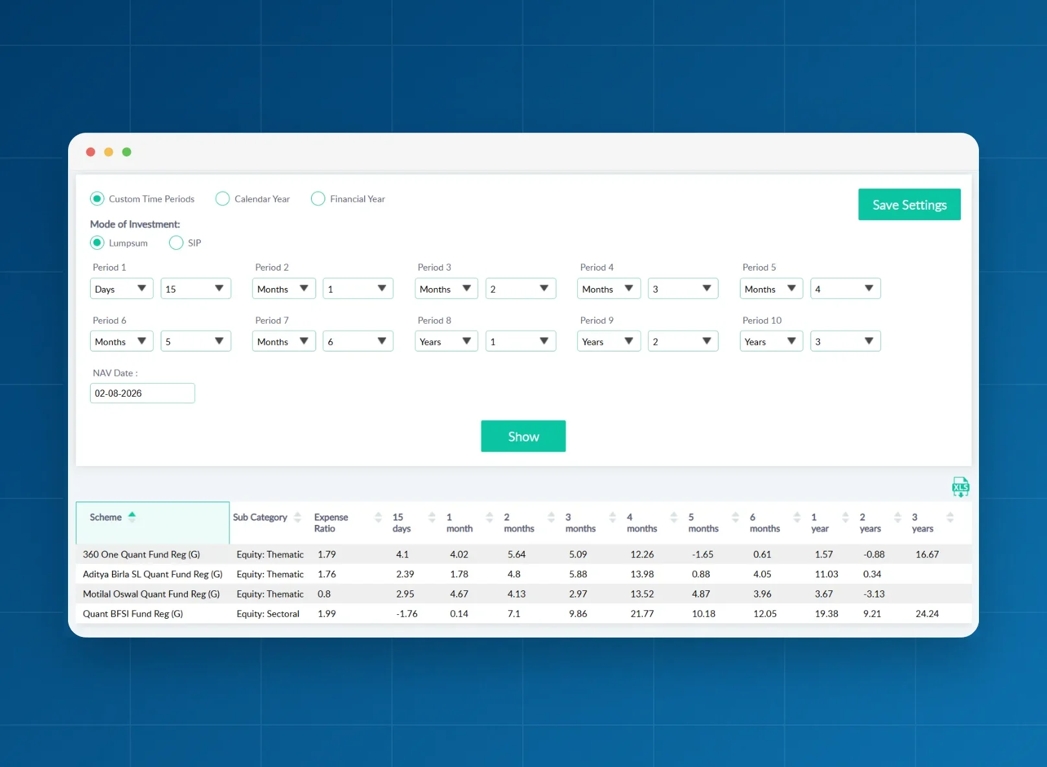Image resolution: width=1047 pixels, height=767 pixels.
Task: Select the Quant BFSI Fund Reg (G) row
Action: pos(523,614)
